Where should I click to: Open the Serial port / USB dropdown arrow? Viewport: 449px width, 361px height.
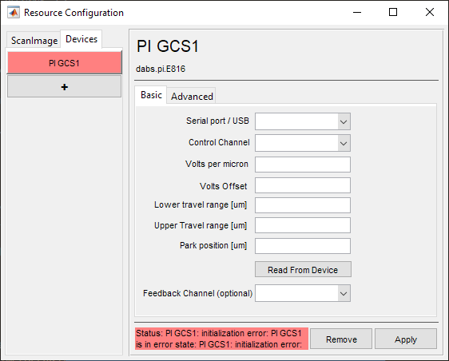[x=344, y=121]
